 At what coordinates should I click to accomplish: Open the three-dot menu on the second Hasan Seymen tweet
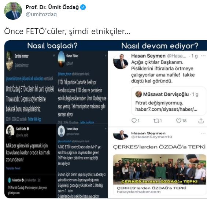203,133
